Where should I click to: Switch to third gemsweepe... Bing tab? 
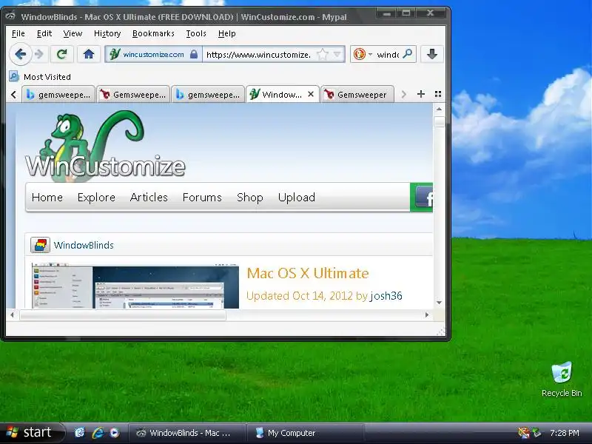(x=208, y=95)
